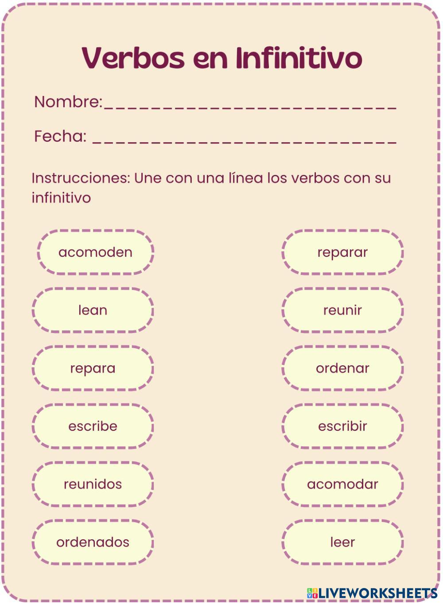Click the 'Fecha:' label
Image resolution: width=443 pixels, height=604 pixels.
pyautogui.click(x=60, y=136)
